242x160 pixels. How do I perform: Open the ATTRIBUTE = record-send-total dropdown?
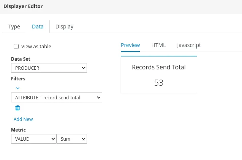pos(57,97)
